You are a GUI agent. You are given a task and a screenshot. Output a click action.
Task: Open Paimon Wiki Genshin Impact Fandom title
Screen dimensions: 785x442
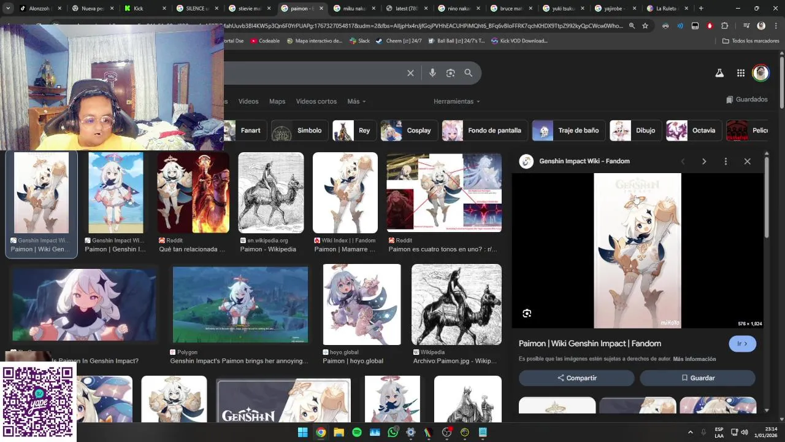pyautogui.click(x=590, y=344)
